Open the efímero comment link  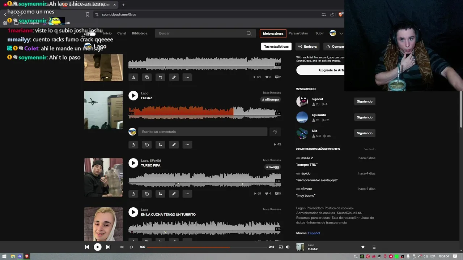(x=306, y=189)
